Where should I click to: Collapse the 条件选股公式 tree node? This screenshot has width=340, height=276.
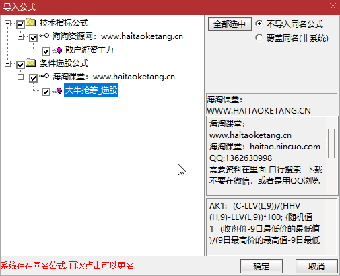point(7,63)
